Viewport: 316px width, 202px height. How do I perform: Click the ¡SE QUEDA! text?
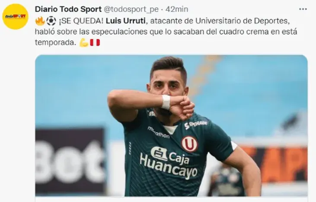[81, 21]
